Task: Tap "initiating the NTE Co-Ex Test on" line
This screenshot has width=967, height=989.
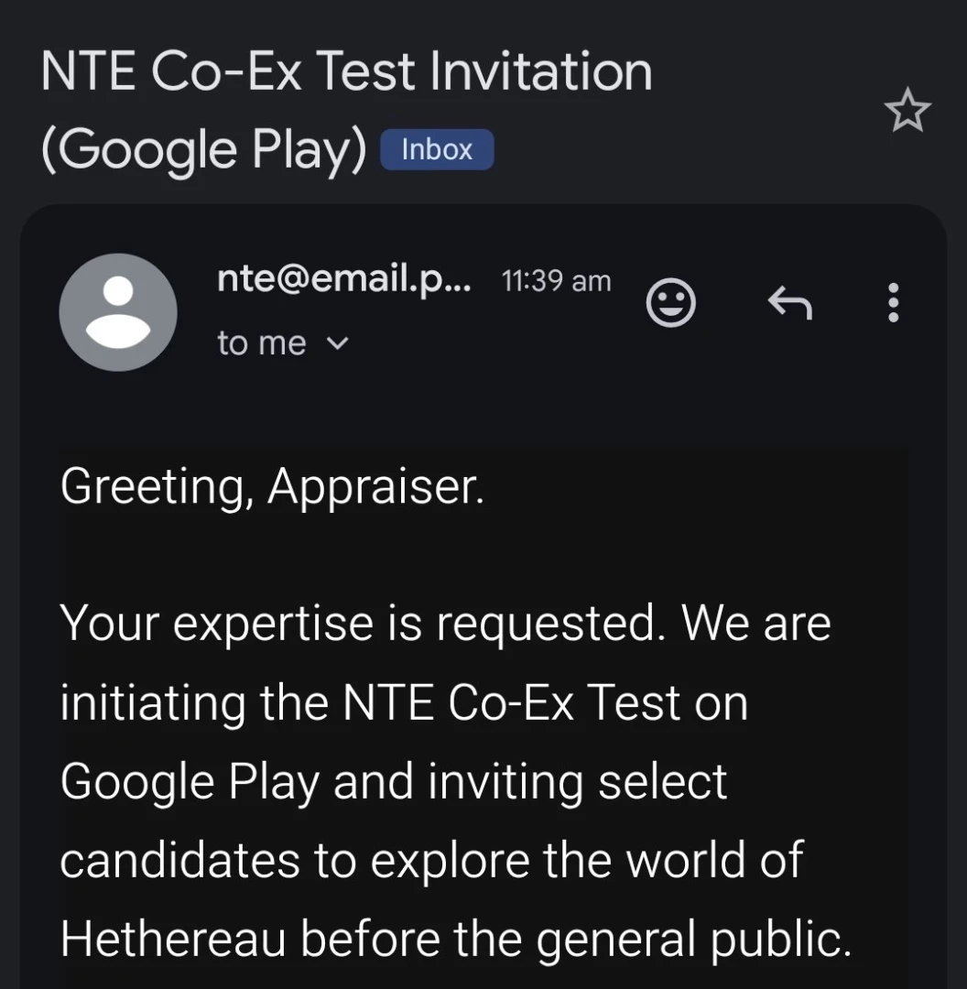Action: [404, 702]
